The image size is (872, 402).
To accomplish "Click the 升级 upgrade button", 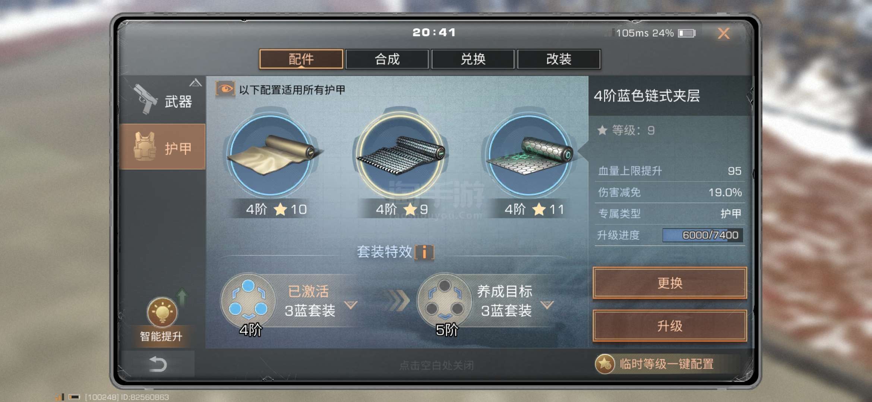I will coord(670,326).
